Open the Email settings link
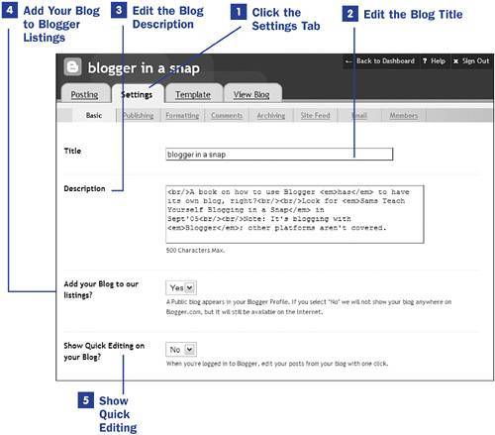This screenshot has height=435, width=495. coord(359,115)
